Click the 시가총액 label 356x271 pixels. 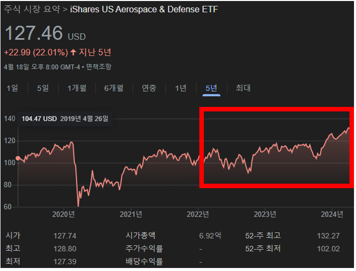141,235
